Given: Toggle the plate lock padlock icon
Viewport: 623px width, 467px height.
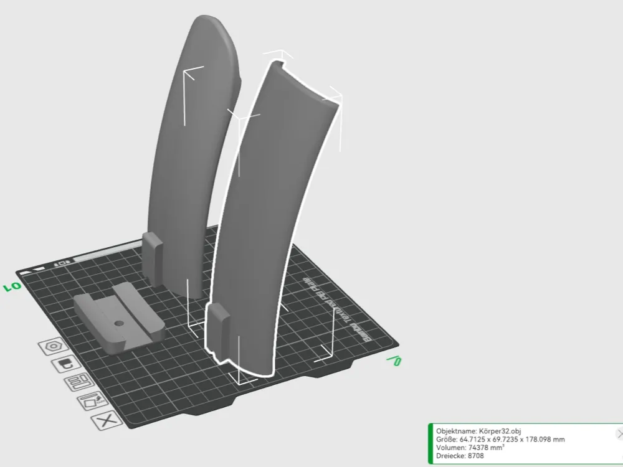Looking at the screenshot, I should click(x=66, y=364).
